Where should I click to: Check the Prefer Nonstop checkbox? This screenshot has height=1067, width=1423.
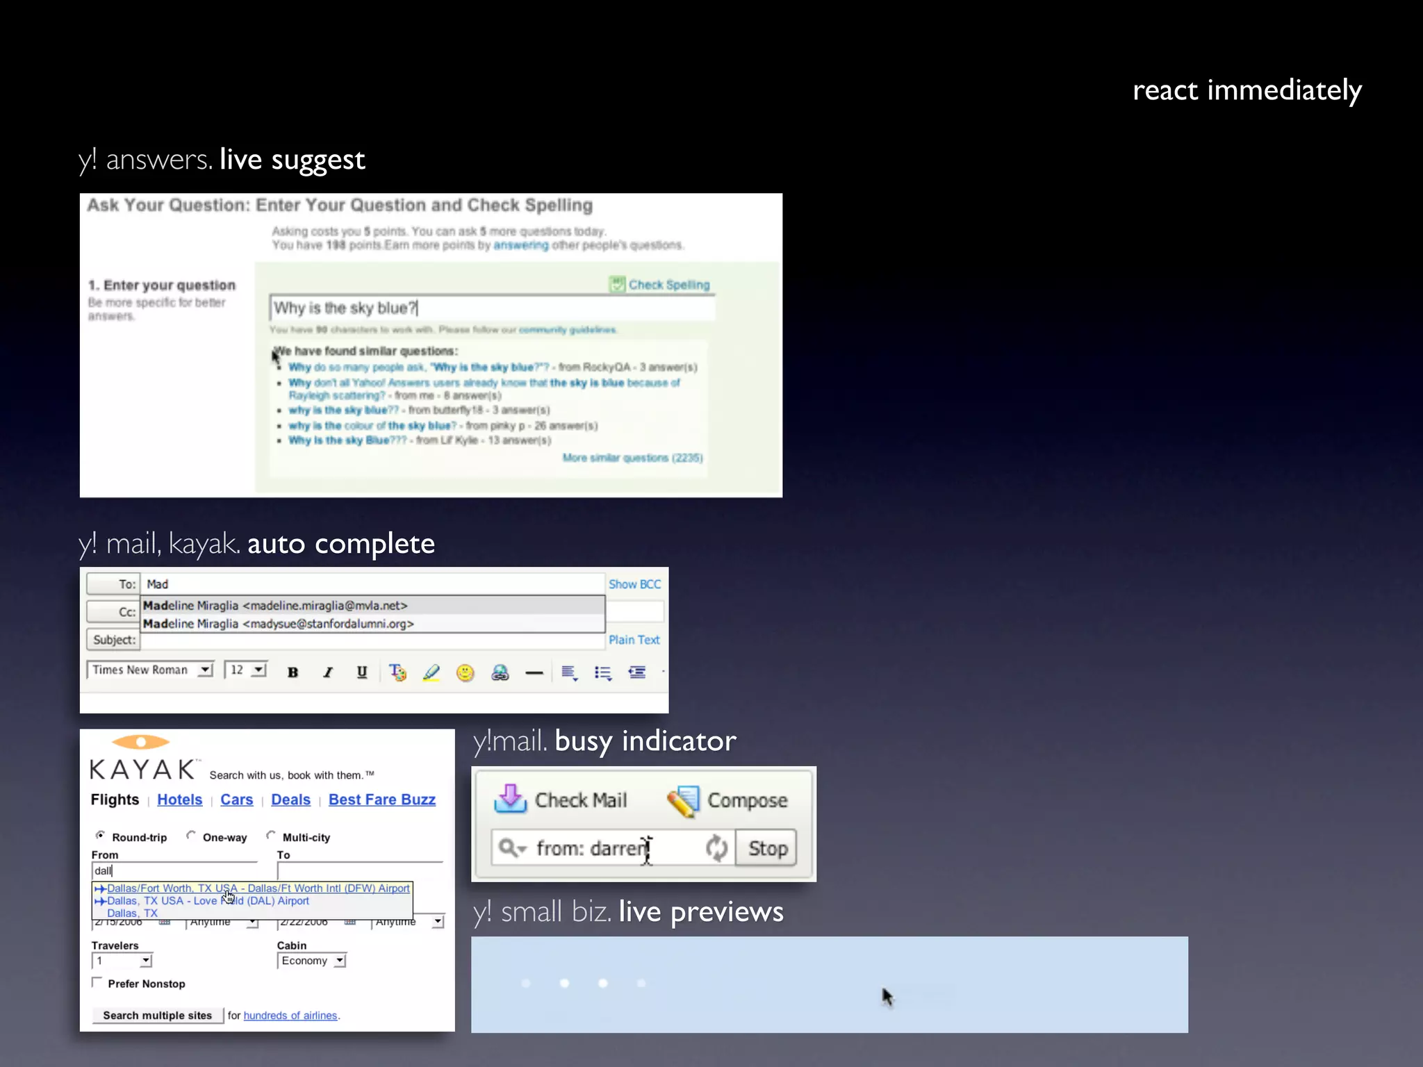click(97, 982)
